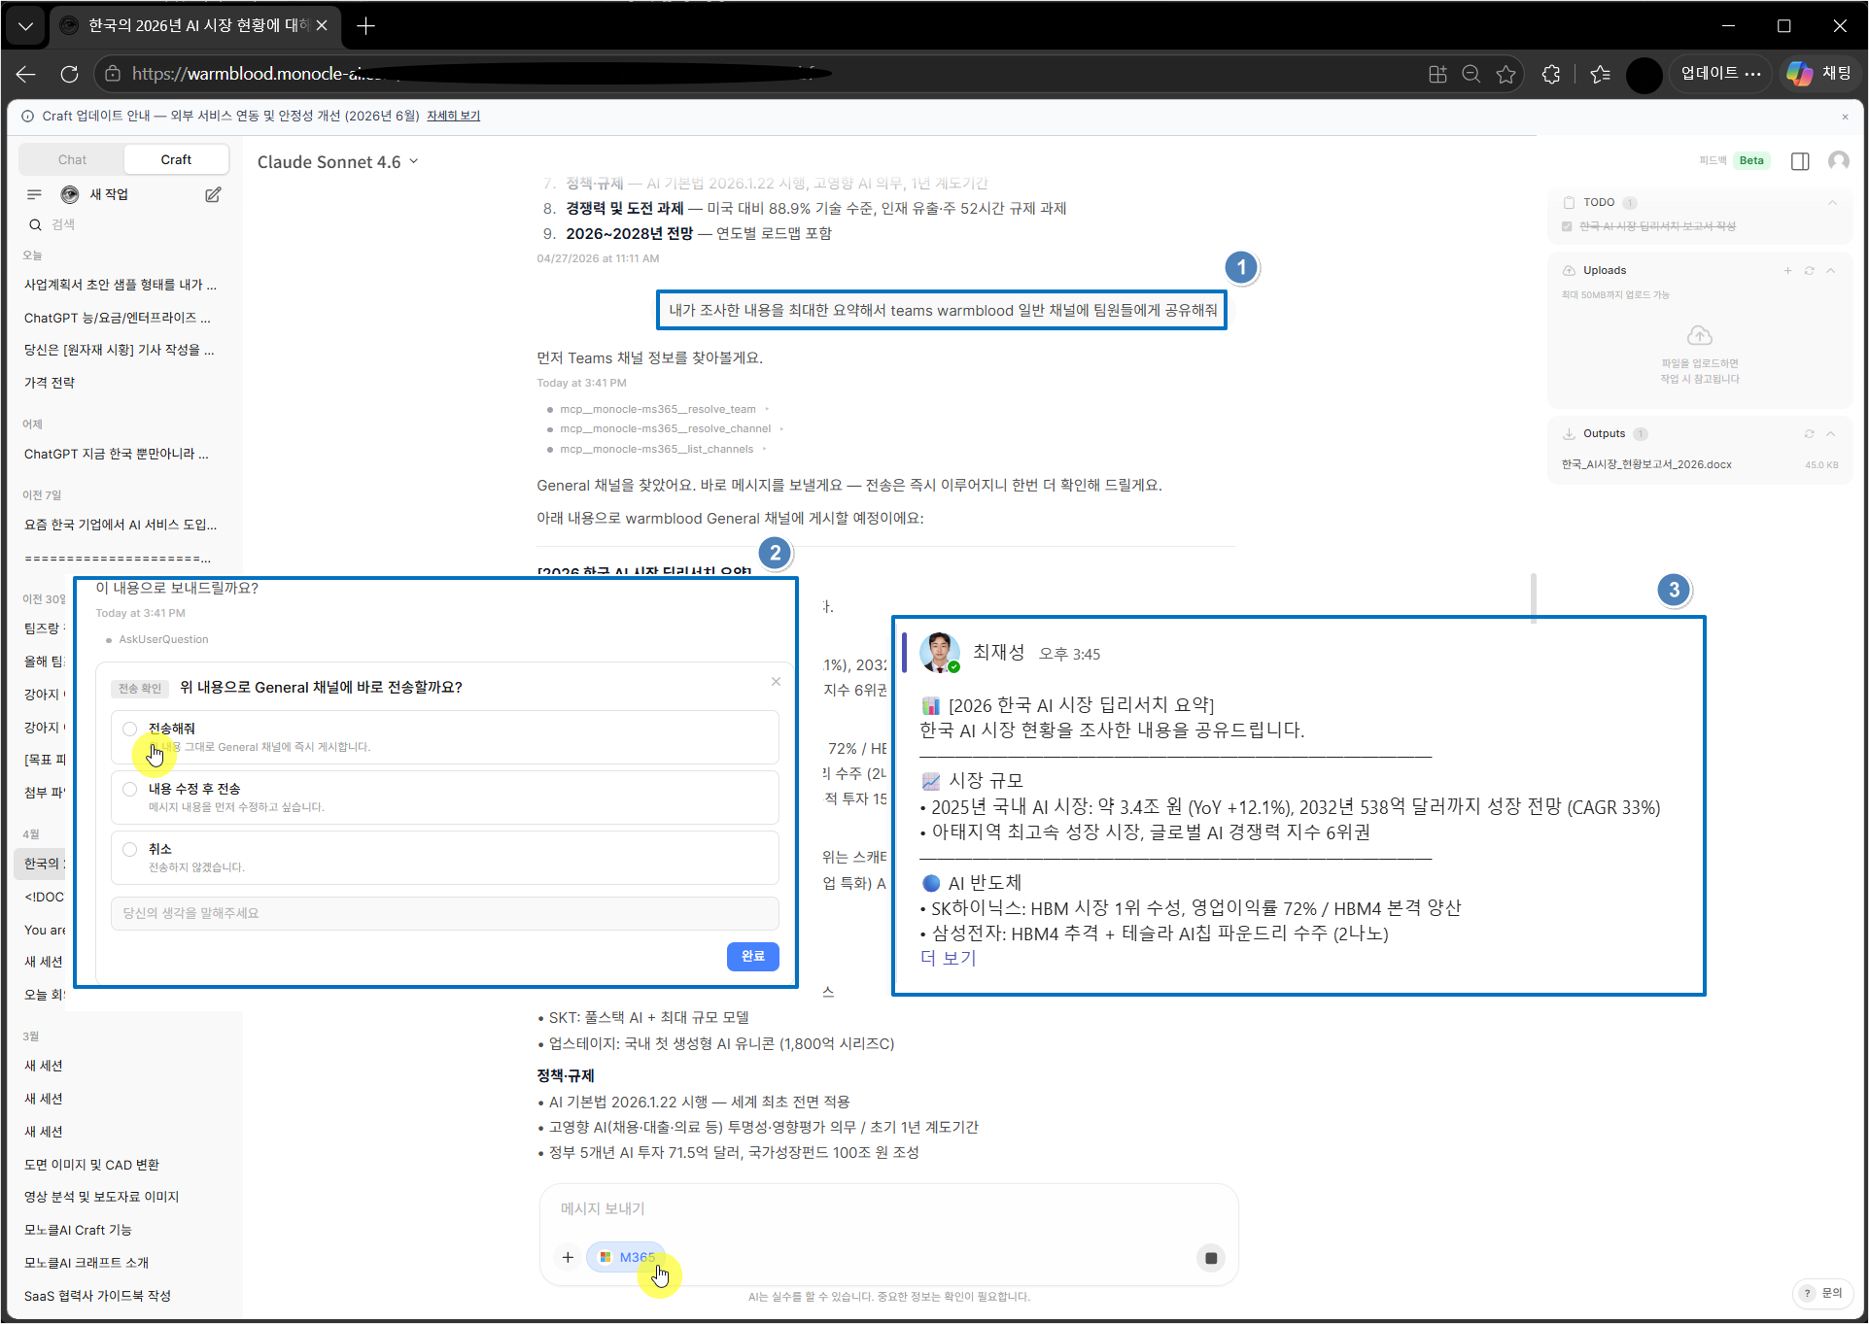Open site information lock icon in address bar

tap(113, 74)
